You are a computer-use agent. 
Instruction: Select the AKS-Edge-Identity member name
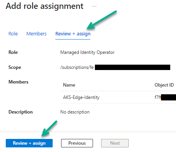coord(81,97)
